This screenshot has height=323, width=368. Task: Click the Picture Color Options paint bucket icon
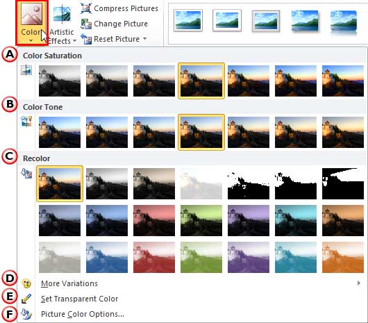tap(26, 314)
